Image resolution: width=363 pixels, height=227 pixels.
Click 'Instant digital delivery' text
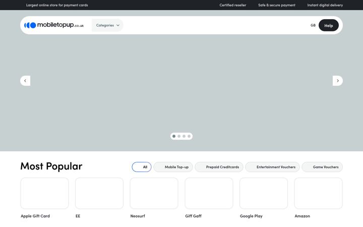coord(325,5)
